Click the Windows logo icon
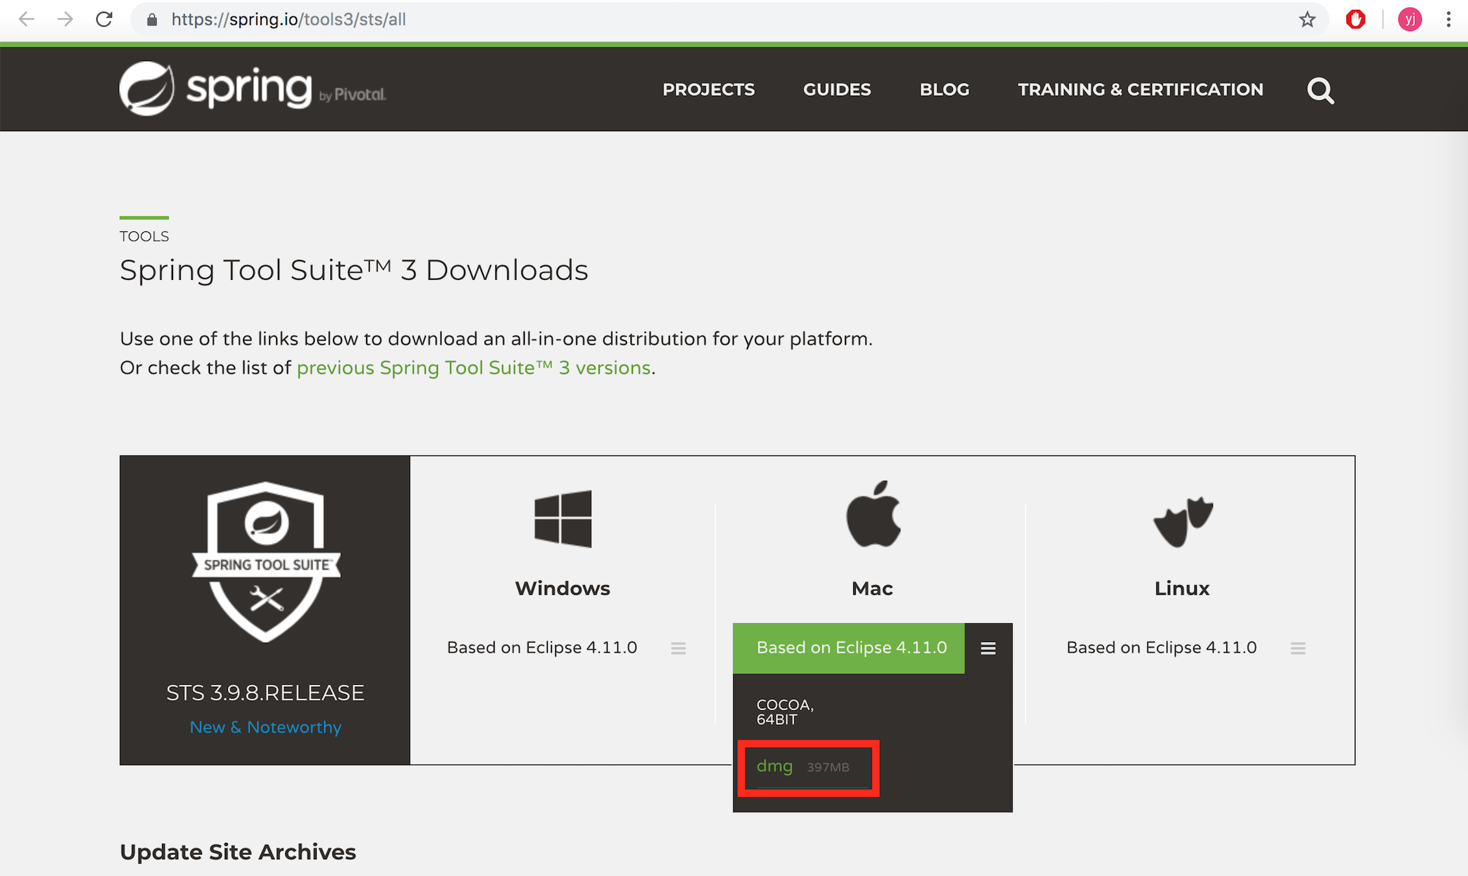Image resolution: width=1468 pixels, height=876 pixels. click(562, 518)
